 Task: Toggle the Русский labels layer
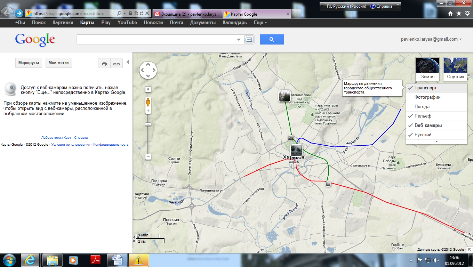tap(436, 135)
